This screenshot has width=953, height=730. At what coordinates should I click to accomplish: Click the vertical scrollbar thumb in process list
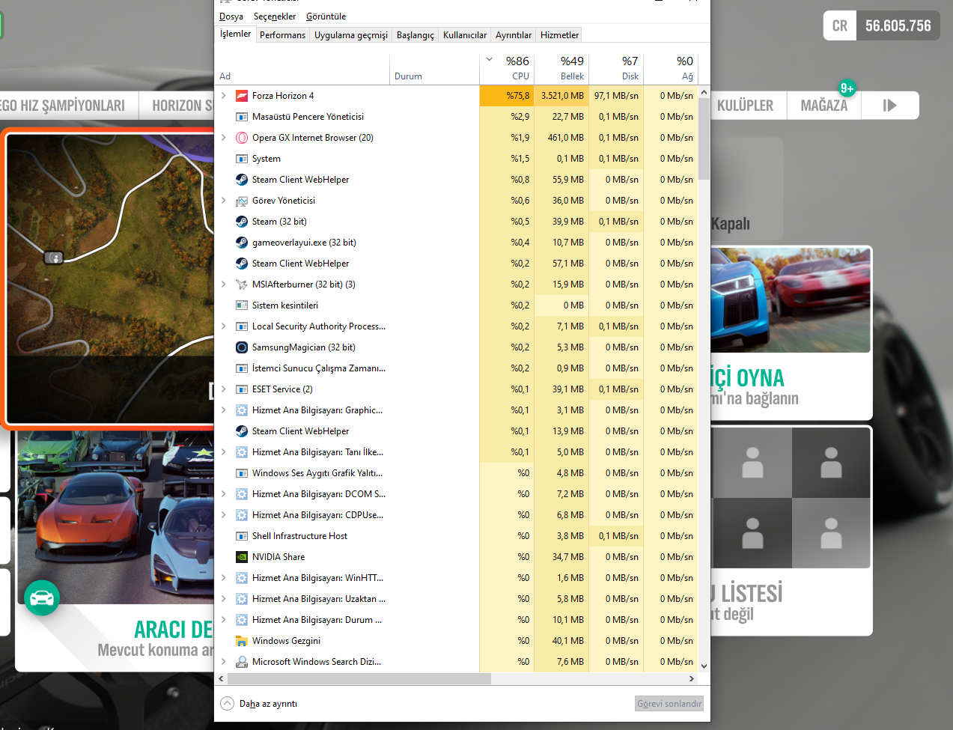click(x=704, y=139)
